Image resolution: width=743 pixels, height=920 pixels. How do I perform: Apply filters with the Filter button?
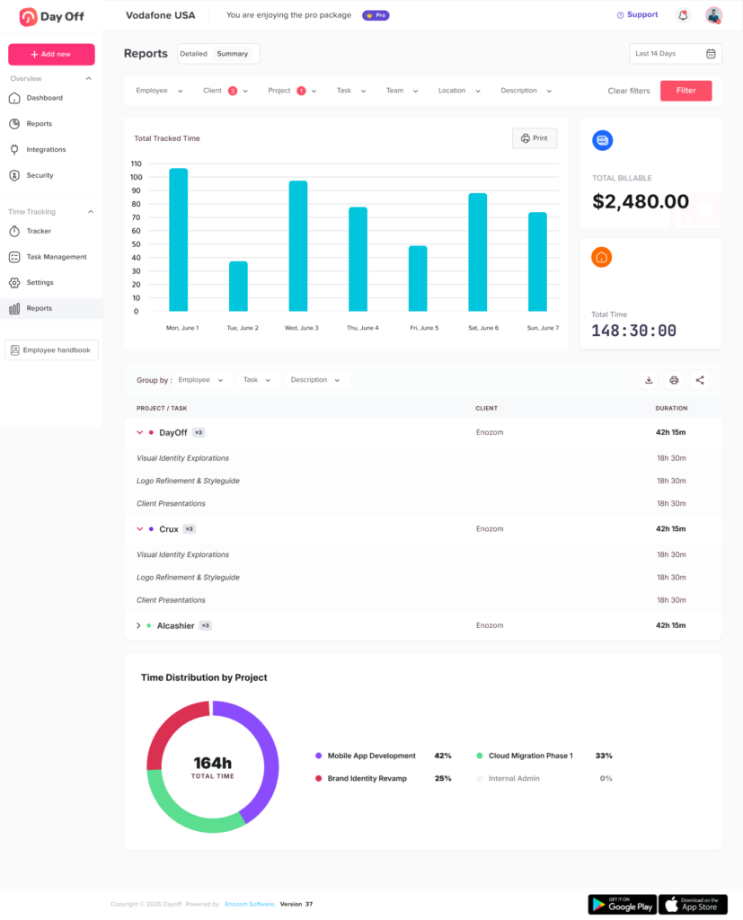pyautogui.click(x=686, y=91)
